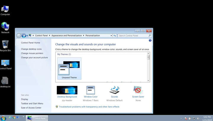Select the desktop.ini file icon

pyautogui.click(x=5, y=82)
